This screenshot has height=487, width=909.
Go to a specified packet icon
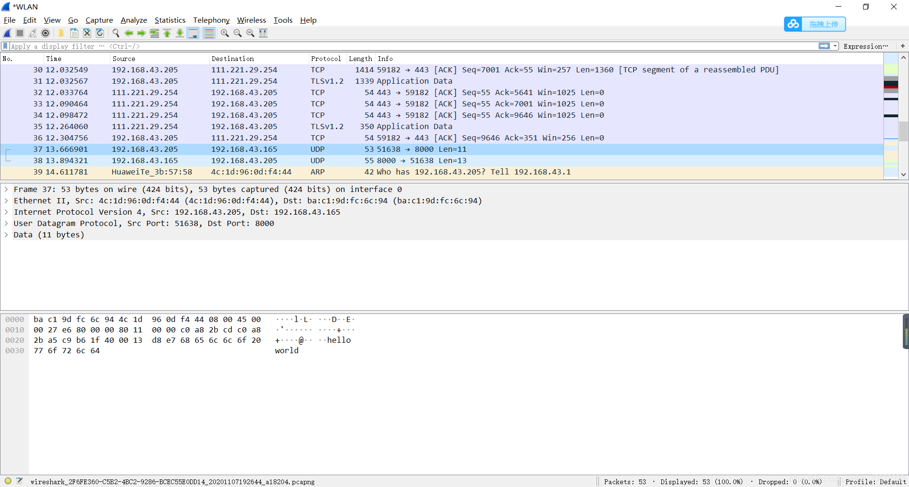pos(154,33)
